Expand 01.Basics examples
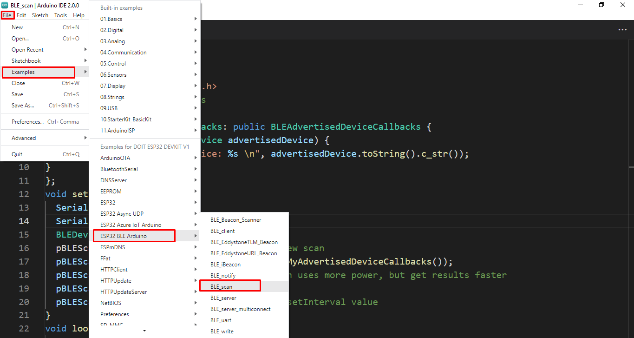 click(144, 19)
